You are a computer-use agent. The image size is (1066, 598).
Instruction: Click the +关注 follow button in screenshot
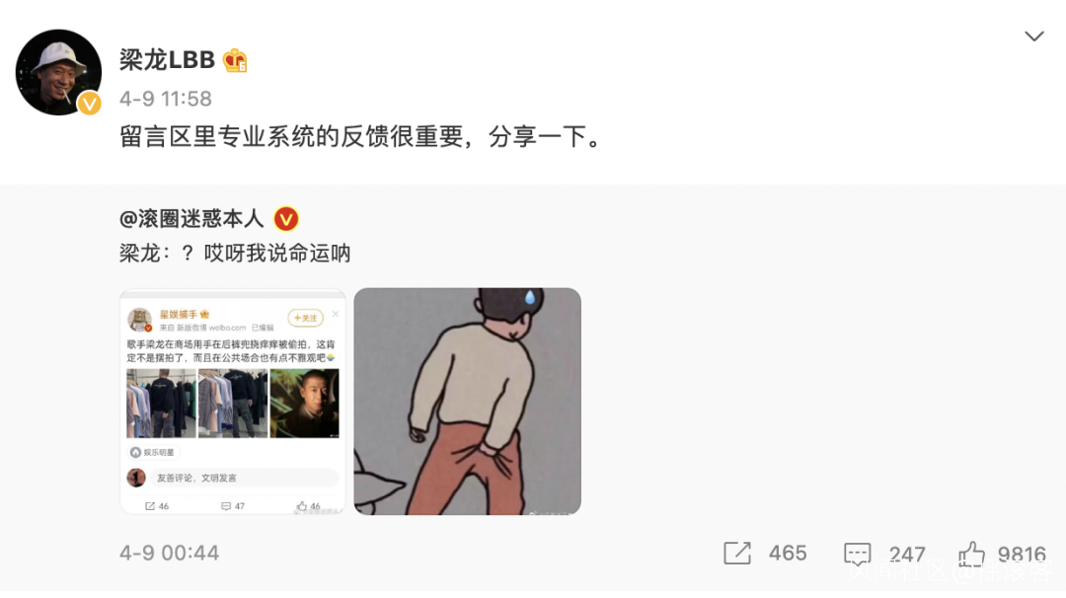pos(305,318)
